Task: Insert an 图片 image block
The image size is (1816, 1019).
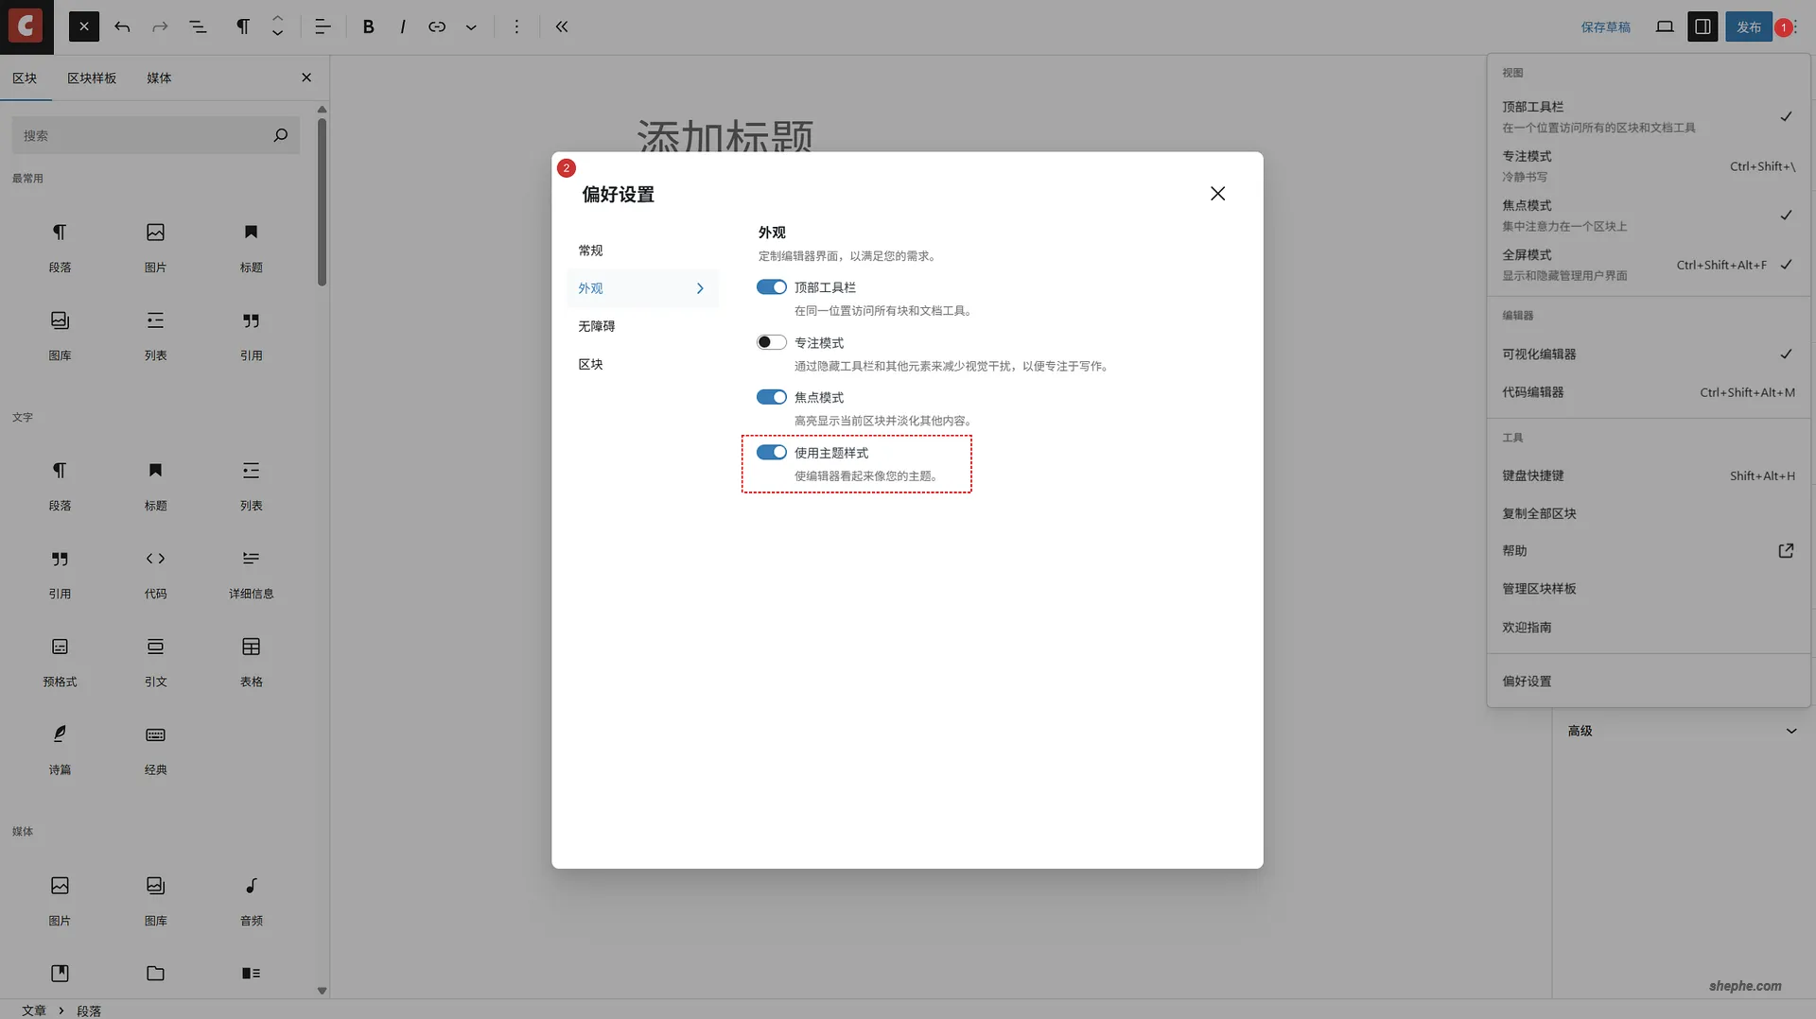Action: click(156, 233)
